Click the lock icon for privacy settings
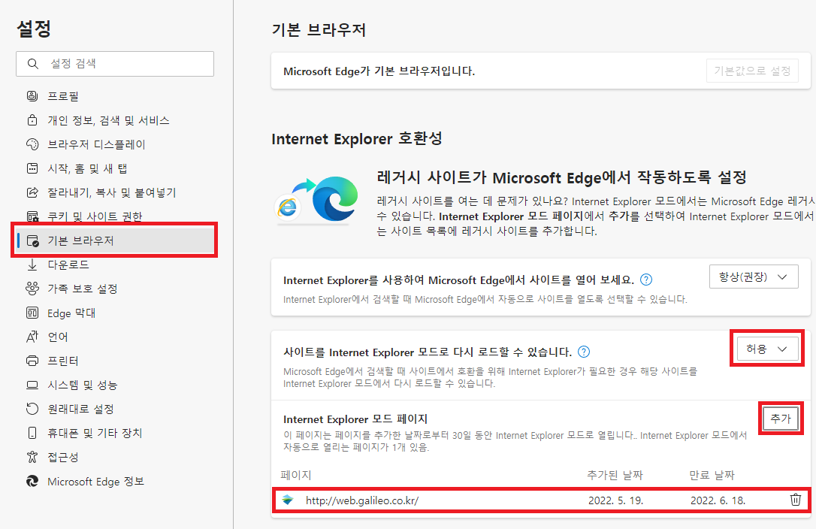 (32, 120)
